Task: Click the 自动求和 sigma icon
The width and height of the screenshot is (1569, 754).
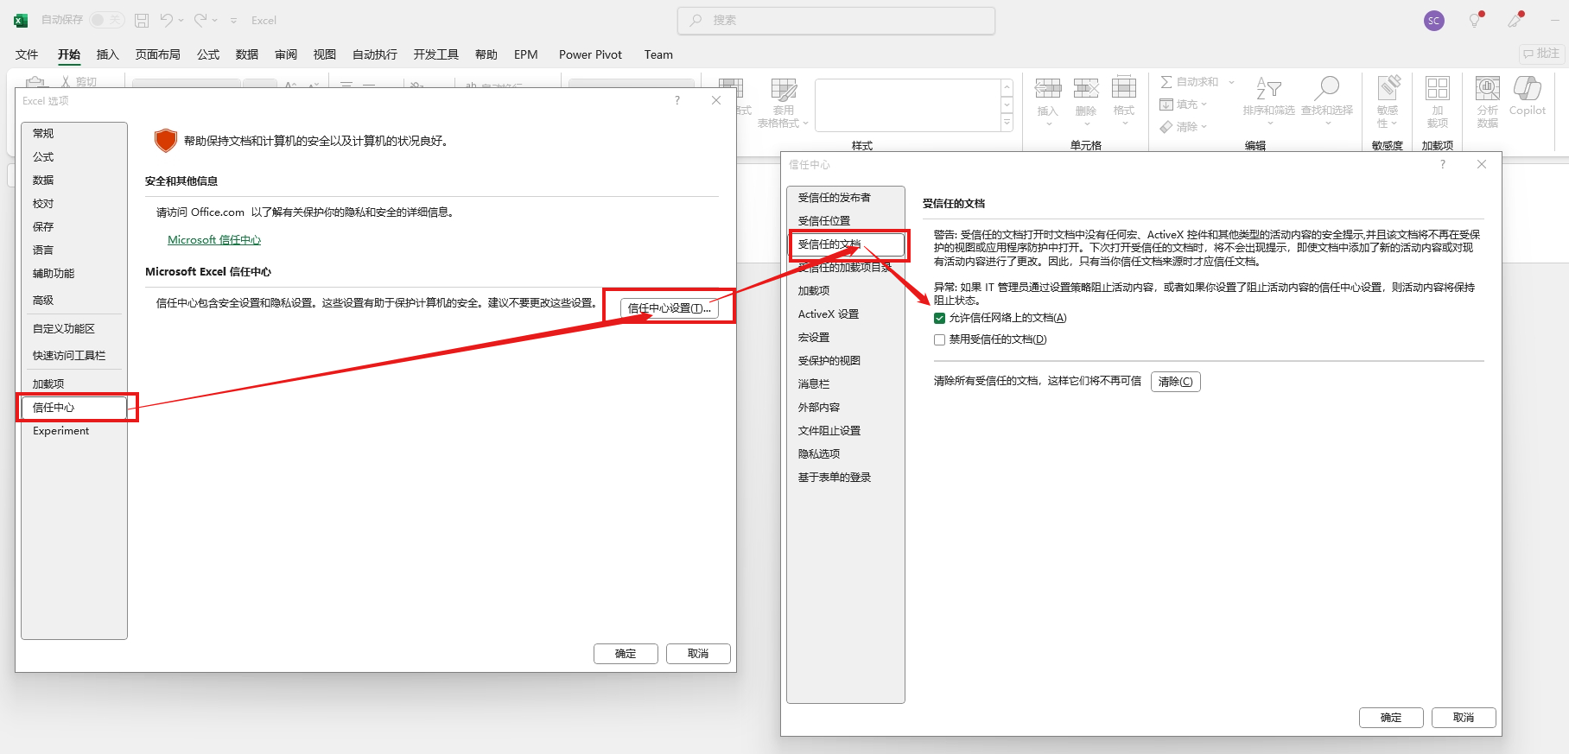Action: (1166, 82)
